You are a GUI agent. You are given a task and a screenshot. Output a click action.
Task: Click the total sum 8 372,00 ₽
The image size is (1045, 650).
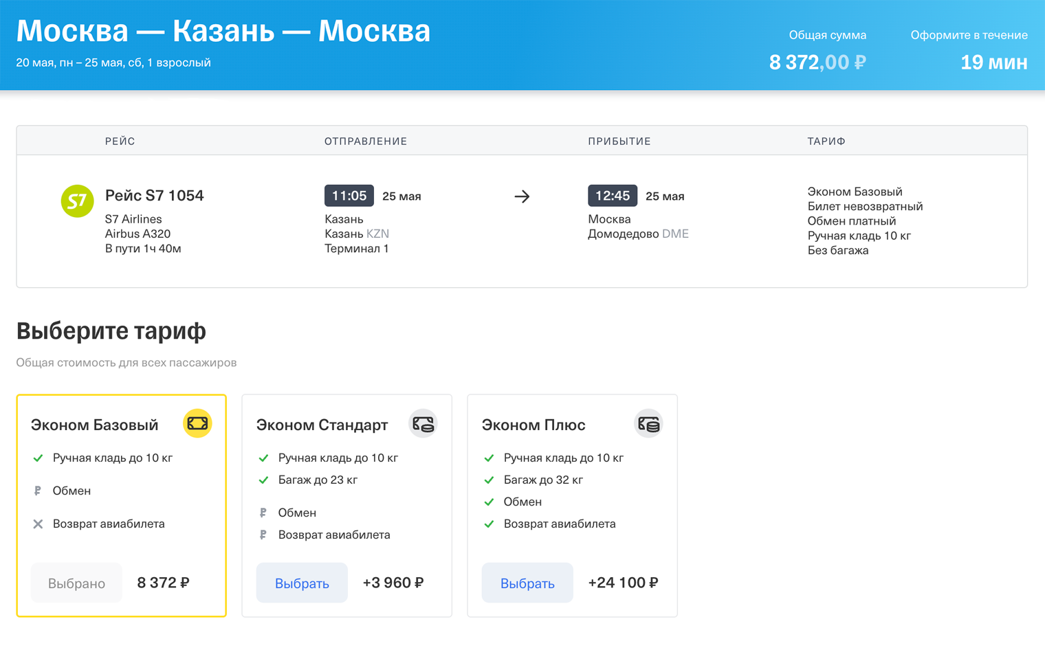[817, 63]
